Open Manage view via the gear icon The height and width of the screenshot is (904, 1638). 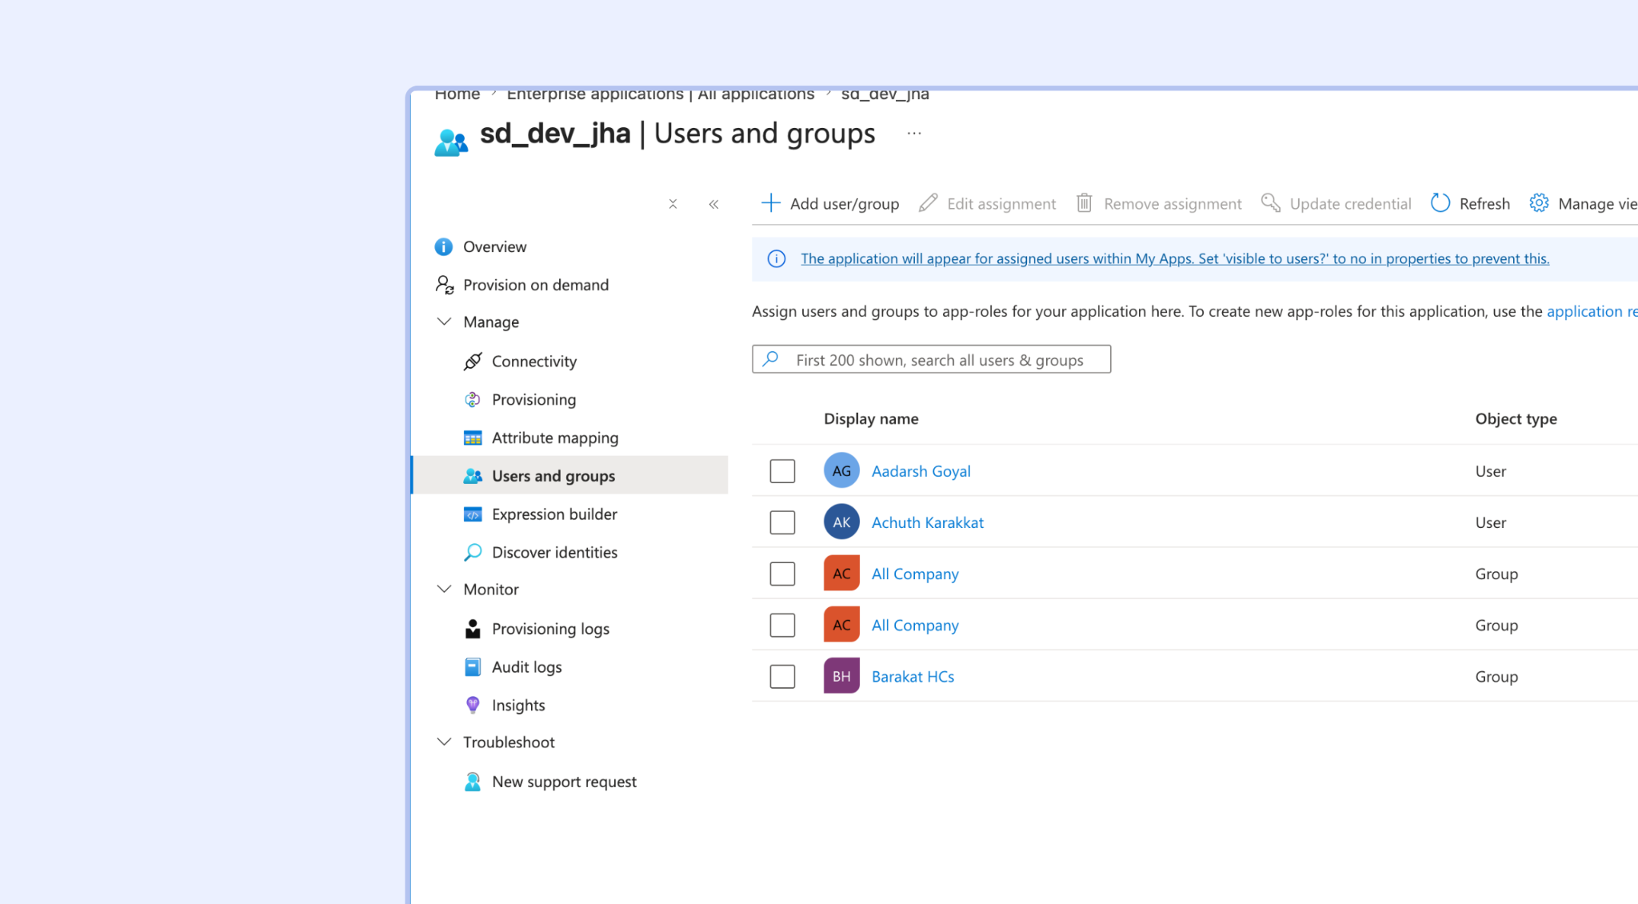pyautogui.click(x=1539, y=203)
